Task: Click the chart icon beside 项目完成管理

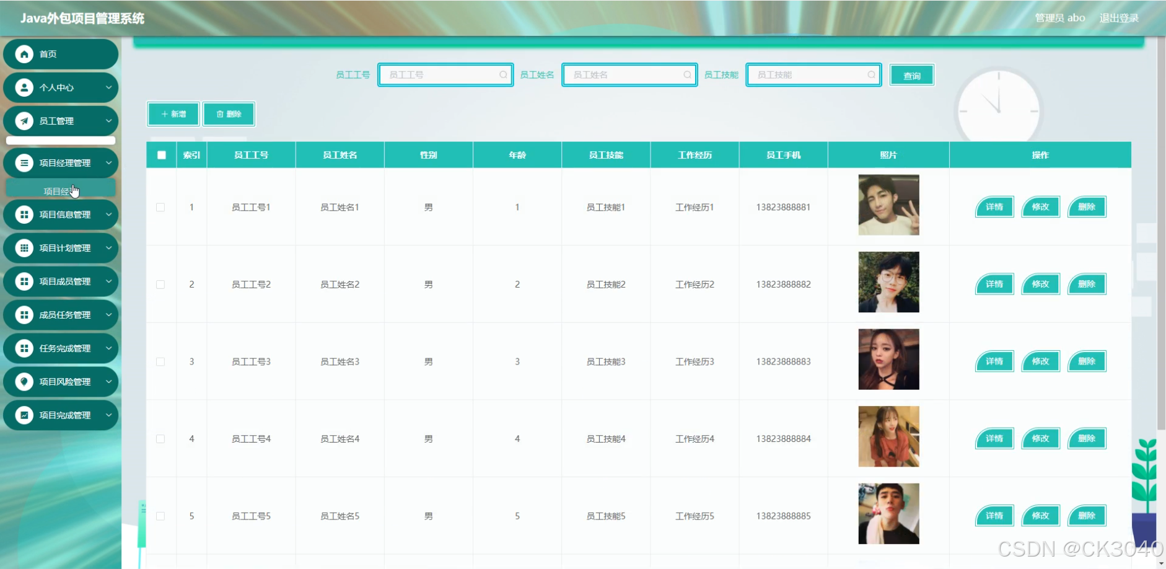Action: click(x=24, y=416)
